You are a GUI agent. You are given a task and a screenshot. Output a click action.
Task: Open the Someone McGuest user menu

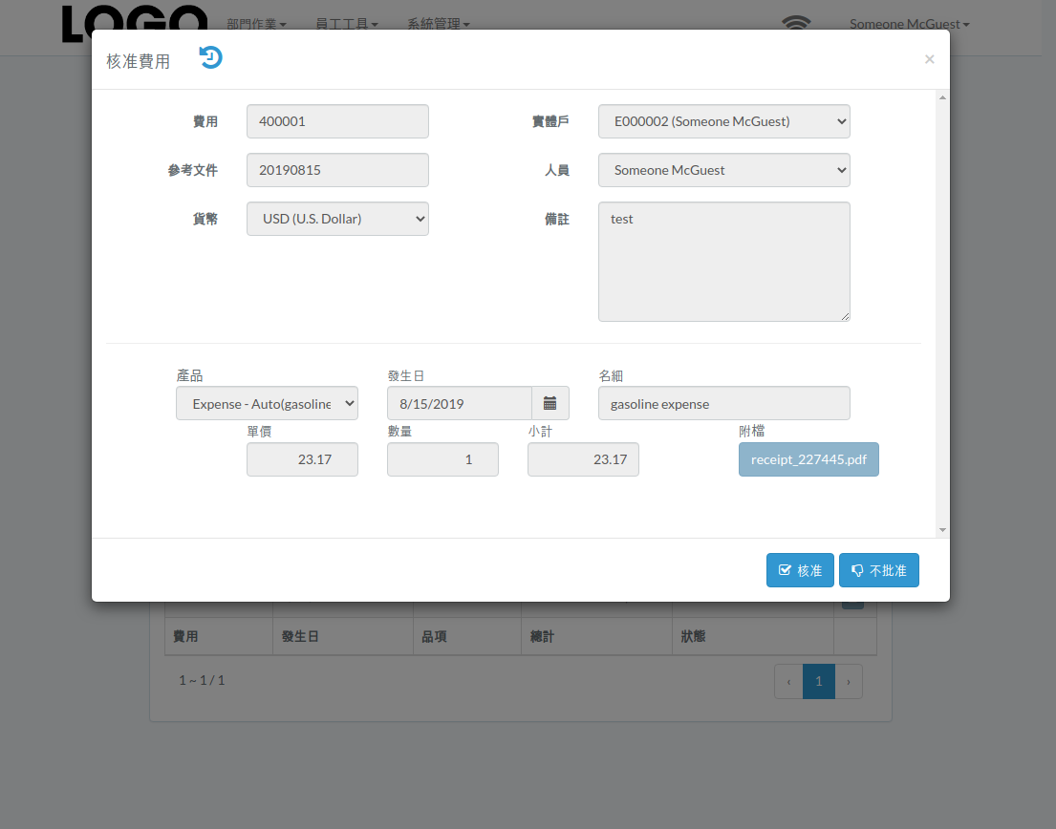pos(909,24)
